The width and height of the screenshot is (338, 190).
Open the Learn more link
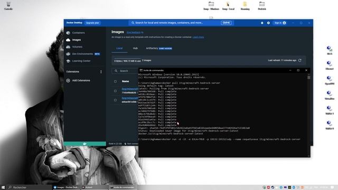click(x=198, y=37)
